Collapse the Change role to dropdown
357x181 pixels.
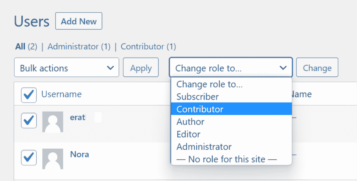[x=231, y=68]
